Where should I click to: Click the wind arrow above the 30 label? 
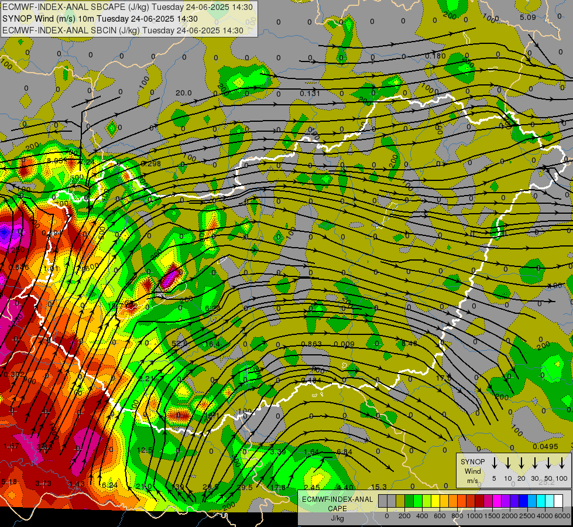coord(534,463)
